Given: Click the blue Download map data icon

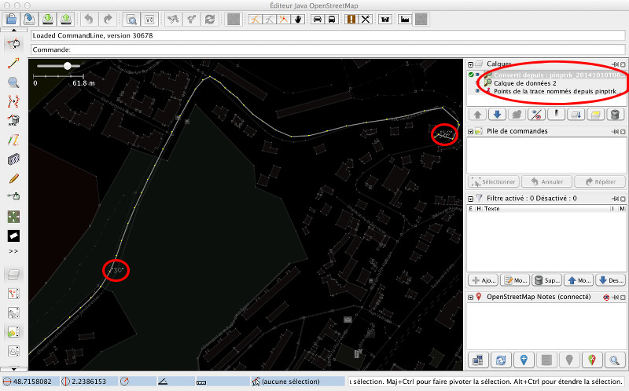Looking at the screenshot, I should click(x=30, y=19).
